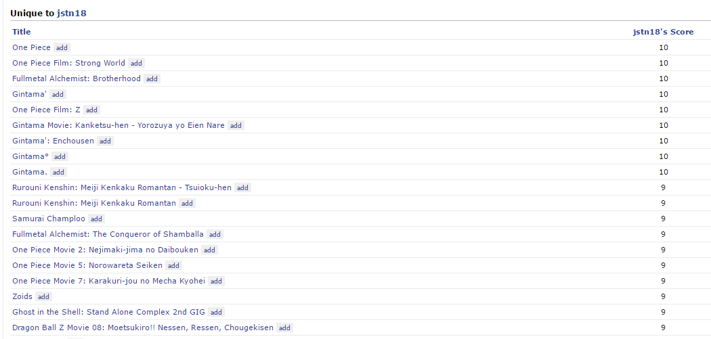Open Gintama Movie: Kanketsu-hen link

tap(118, 125)
